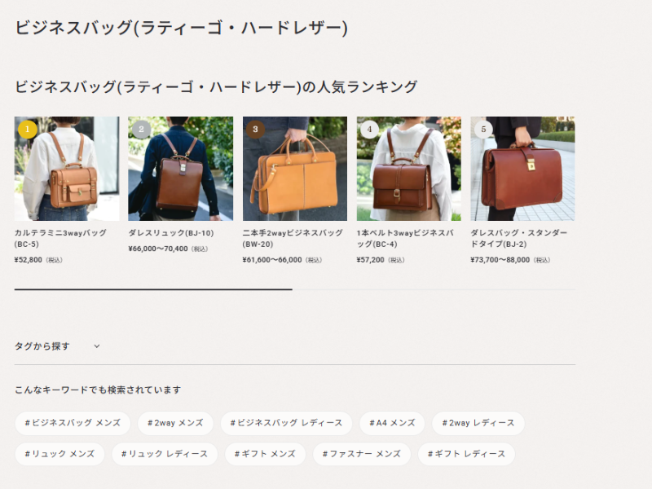
Task: Click the ranking carousel scroll progress bar
Action: (x=295, y=289)
